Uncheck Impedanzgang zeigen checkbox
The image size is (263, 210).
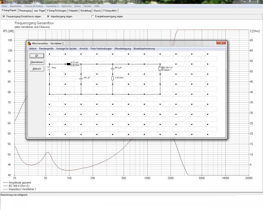click(x=48, y=16)
